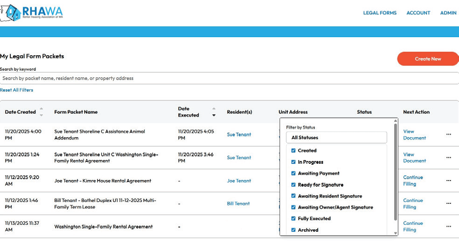
Task: Toggle the Archived status checkbox
Action: click(293, 230)
